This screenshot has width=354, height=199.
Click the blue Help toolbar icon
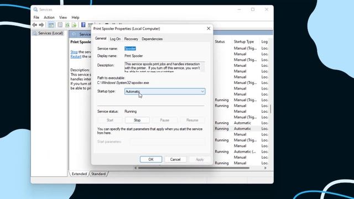(x=84, y=25)
